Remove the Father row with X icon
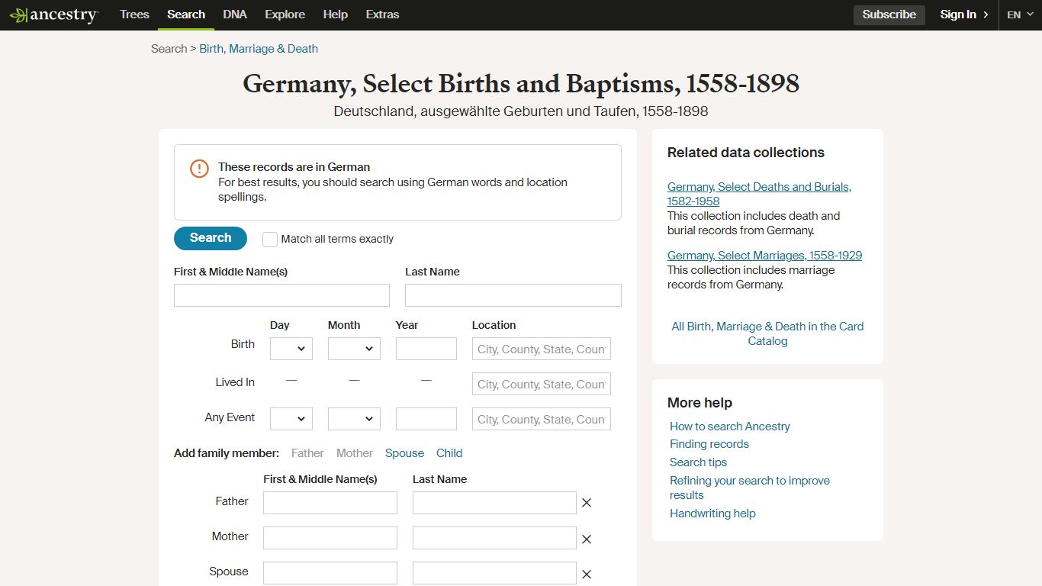This screenshot has height=586, width=1042. (587, 503)
